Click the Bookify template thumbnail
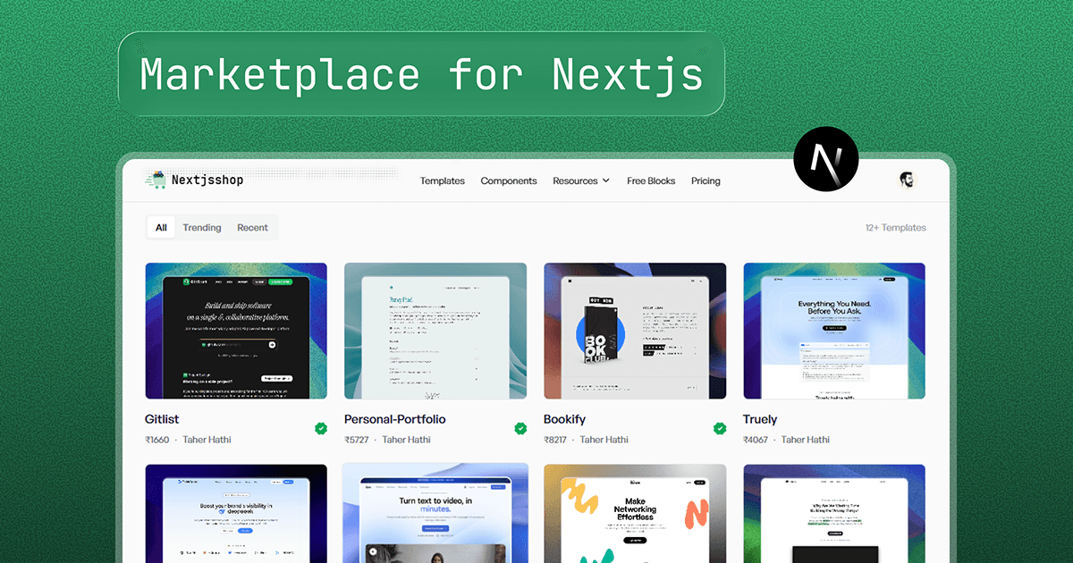The width and height of the screenshot is (1073, 563). click(x=635, y=331)
